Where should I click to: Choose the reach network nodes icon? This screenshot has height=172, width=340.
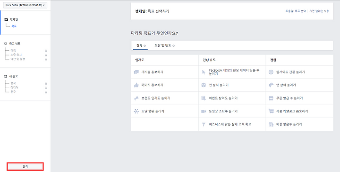136,111
